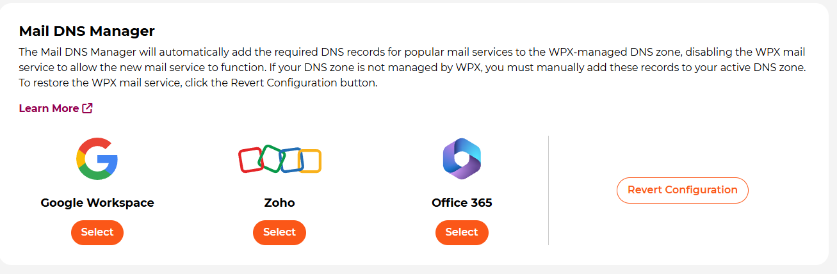Click the Office 365 name label

[462, 203]
